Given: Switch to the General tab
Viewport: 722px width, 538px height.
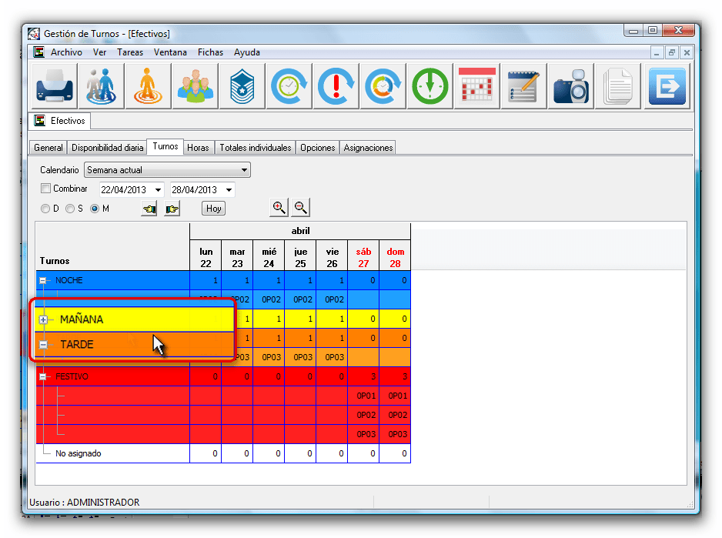Looking at the screenshot, I should pos(48,148).
